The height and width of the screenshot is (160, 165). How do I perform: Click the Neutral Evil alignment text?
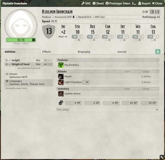85,17
